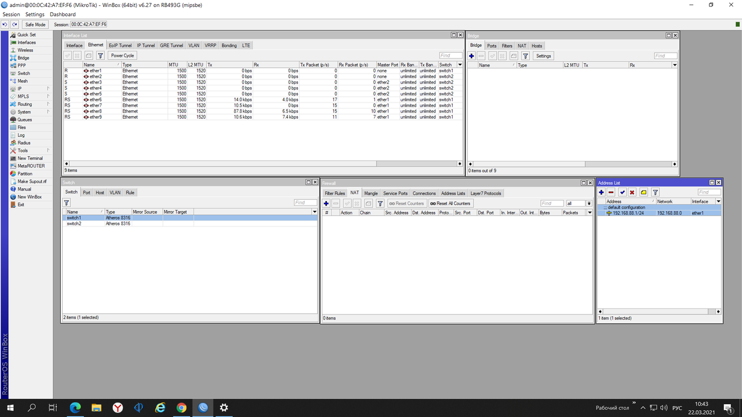Toggle Safe Mode

[35, 25]
